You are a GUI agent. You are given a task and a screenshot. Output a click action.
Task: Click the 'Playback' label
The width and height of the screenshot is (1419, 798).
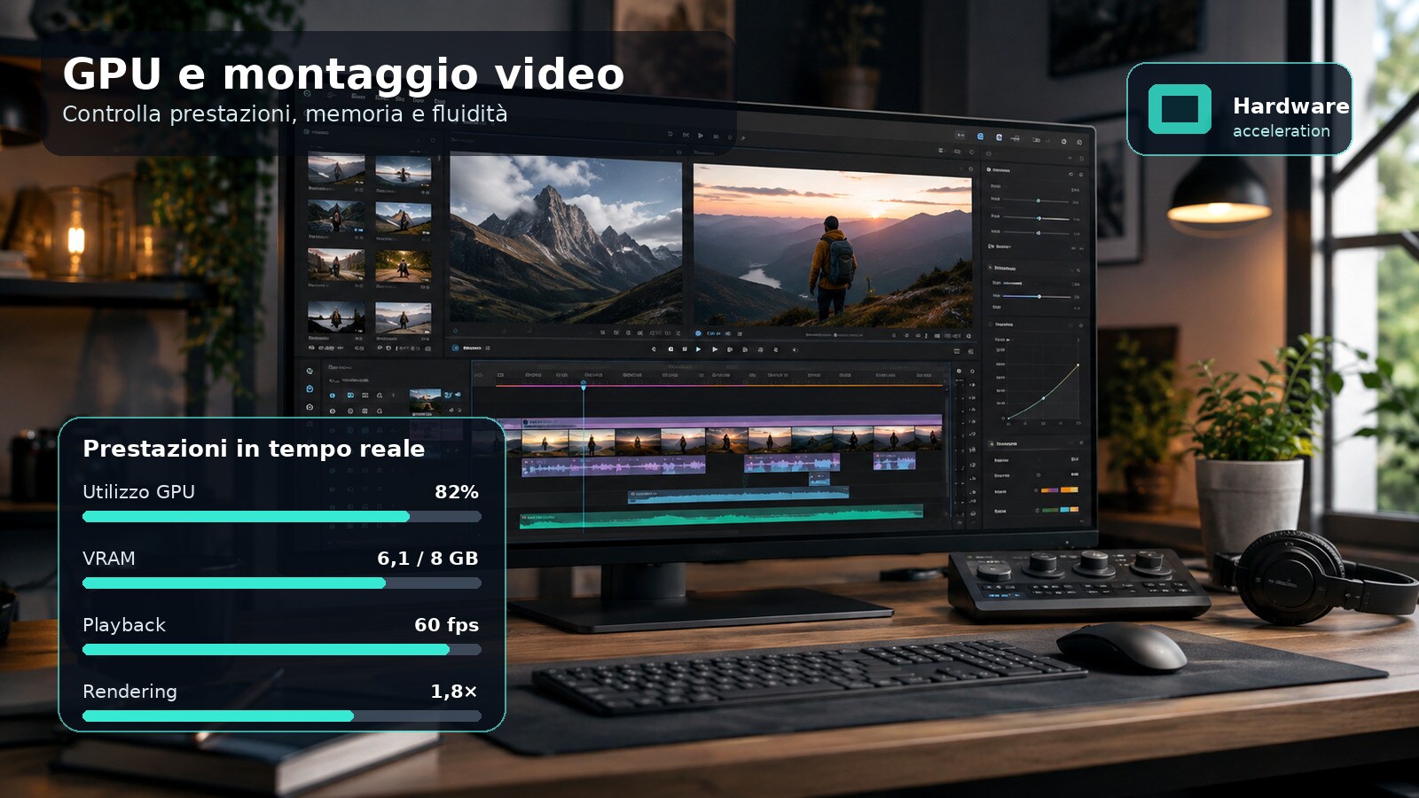(x=124, y=625)
